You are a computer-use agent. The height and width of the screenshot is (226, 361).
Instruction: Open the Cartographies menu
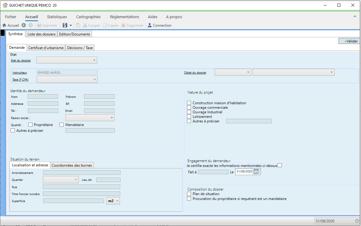pyautogui.click(x=88, y=17)
